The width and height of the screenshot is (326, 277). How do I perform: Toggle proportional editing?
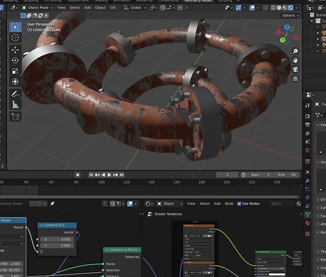pos(180,8)
